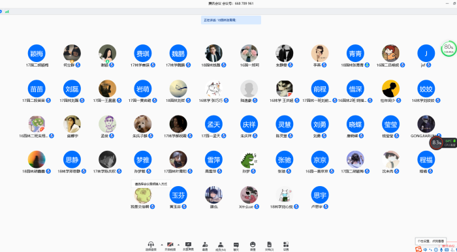The image size is (457, 252).
Task: Open the emoji reactions smiley icon
Action: point(253,246)
